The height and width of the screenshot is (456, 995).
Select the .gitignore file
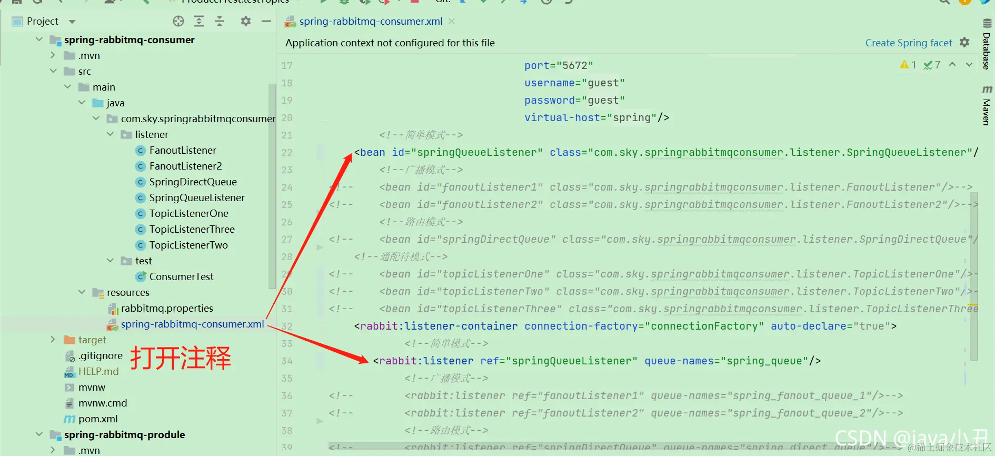point(100,355)
